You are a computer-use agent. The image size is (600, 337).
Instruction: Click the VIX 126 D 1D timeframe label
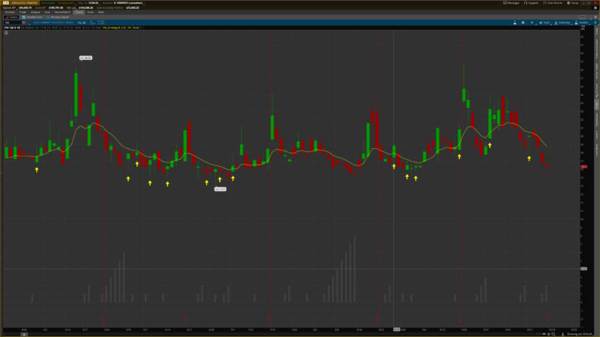pyautogui.click(x=12, y=28)
